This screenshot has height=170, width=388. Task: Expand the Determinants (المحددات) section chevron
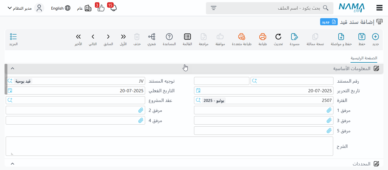click(x=12, y=164)
